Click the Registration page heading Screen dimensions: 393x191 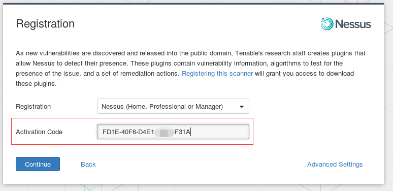click(45, 24)
